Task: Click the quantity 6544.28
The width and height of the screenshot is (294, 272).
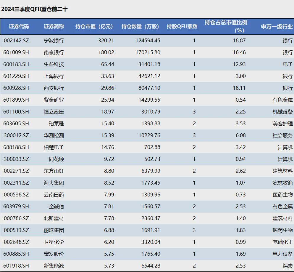Action: [x=151, y=265]
